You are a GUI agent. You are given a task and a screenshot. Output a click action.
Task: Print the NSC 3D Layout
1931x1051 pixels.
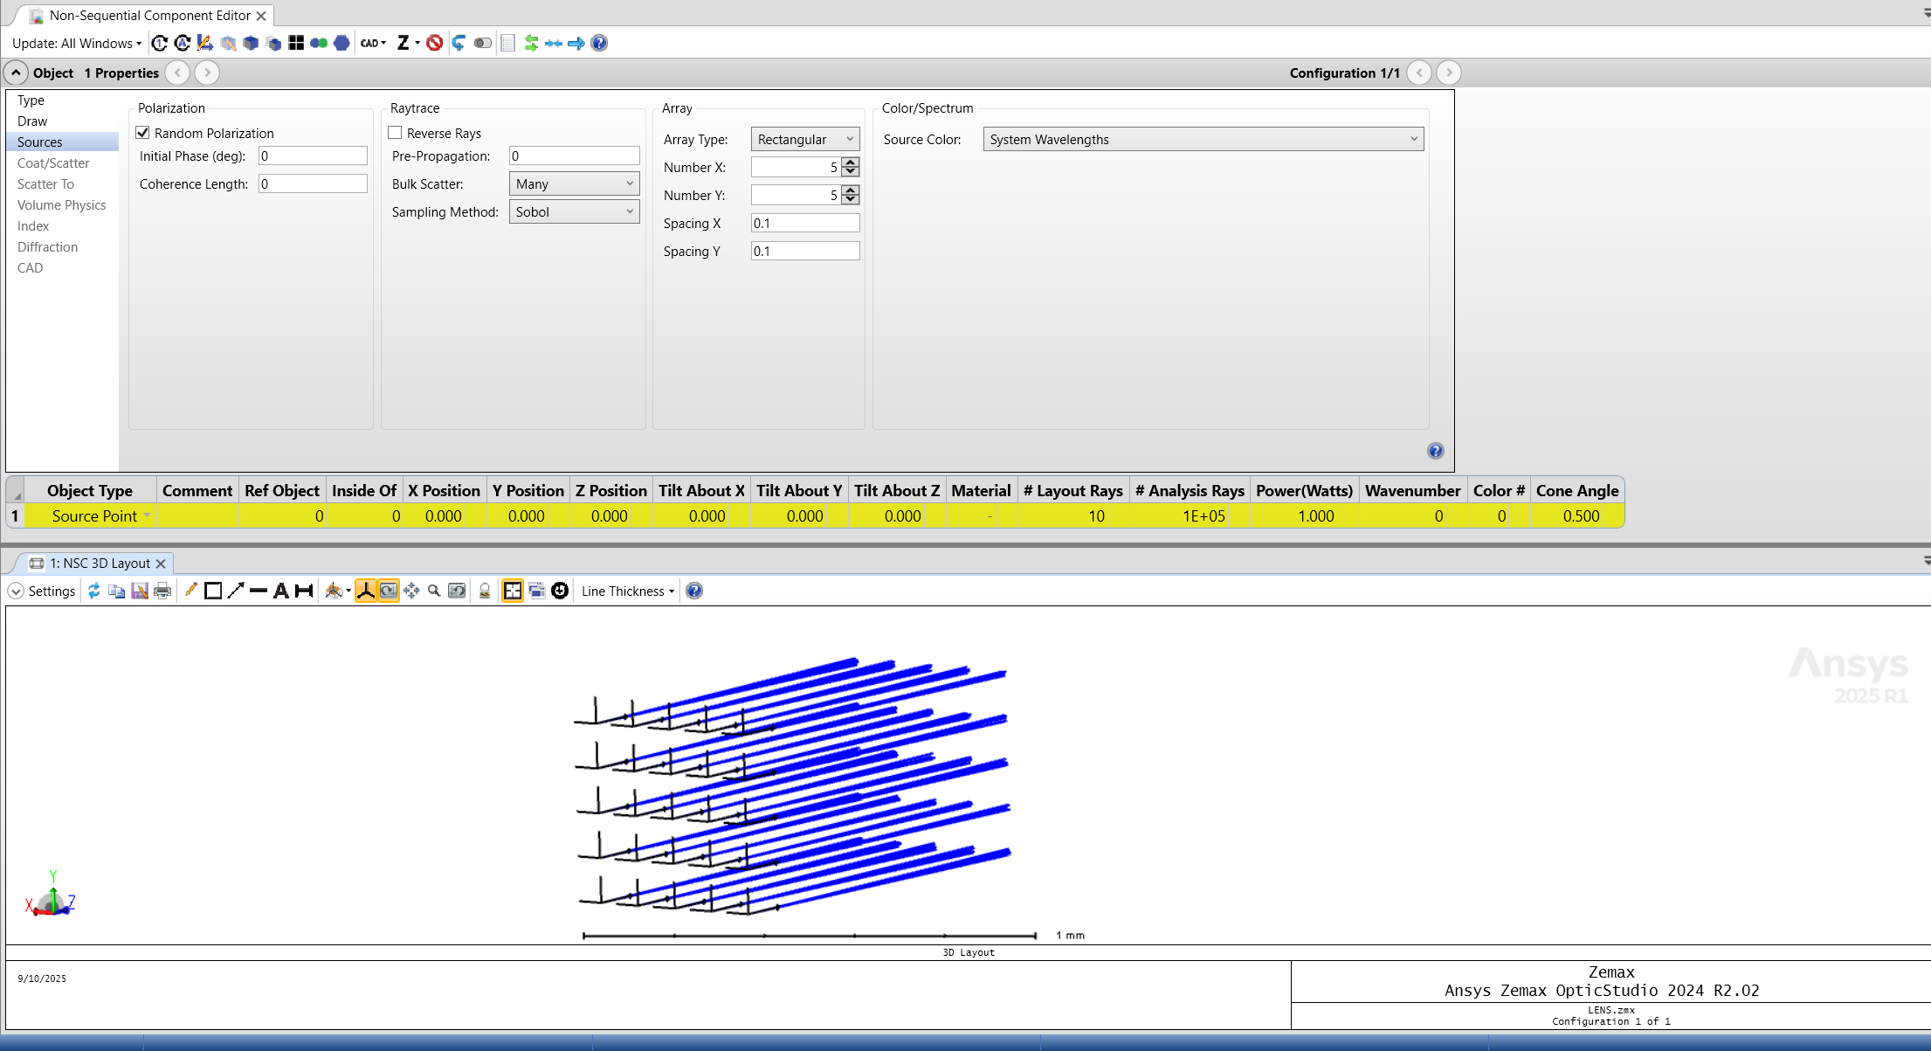[162, 591]
